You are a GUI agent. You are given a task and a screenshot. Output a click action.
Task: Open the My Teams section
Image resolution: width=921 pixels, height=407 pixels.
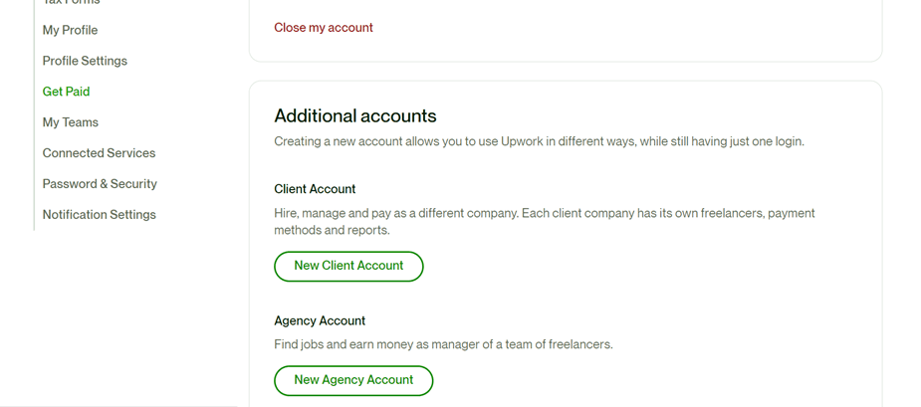pyautogui.click(x=70, y=122)
